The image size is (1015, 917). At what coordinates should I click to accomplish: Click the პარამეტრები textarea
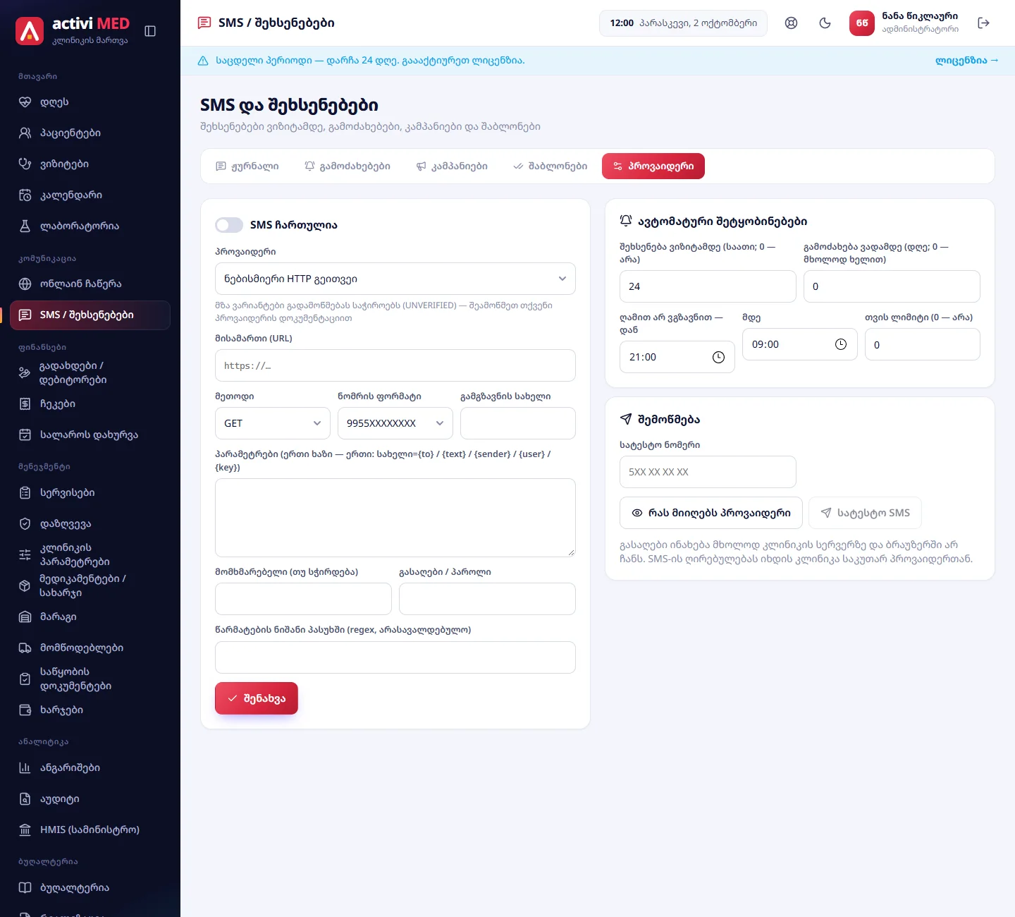395,518
